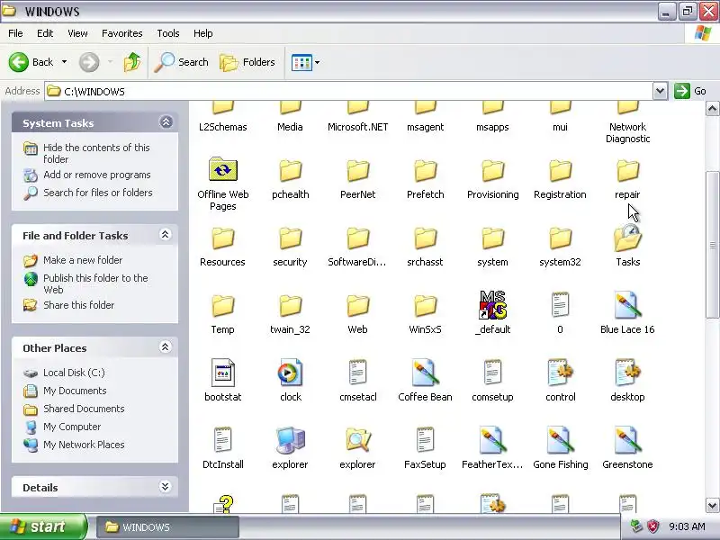This screenshot has height=540, width=720.
Task: Click the scrollbar up arrow
Action: click(x=712, y=109)
